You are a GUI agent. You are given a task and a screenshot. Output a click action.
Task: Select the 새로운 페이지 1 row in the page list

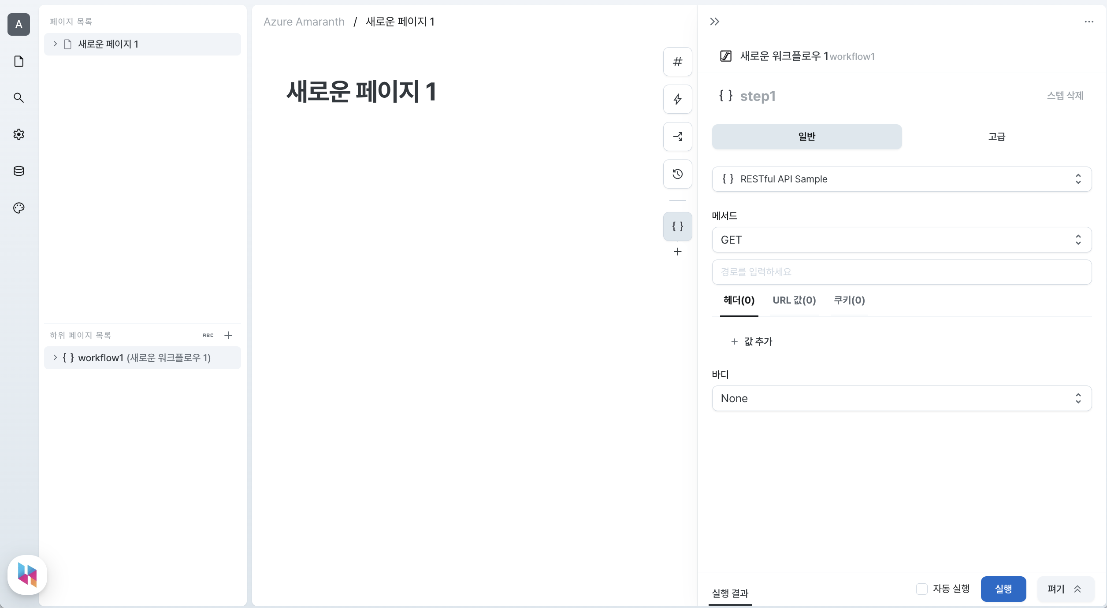[x=142, y=44]
